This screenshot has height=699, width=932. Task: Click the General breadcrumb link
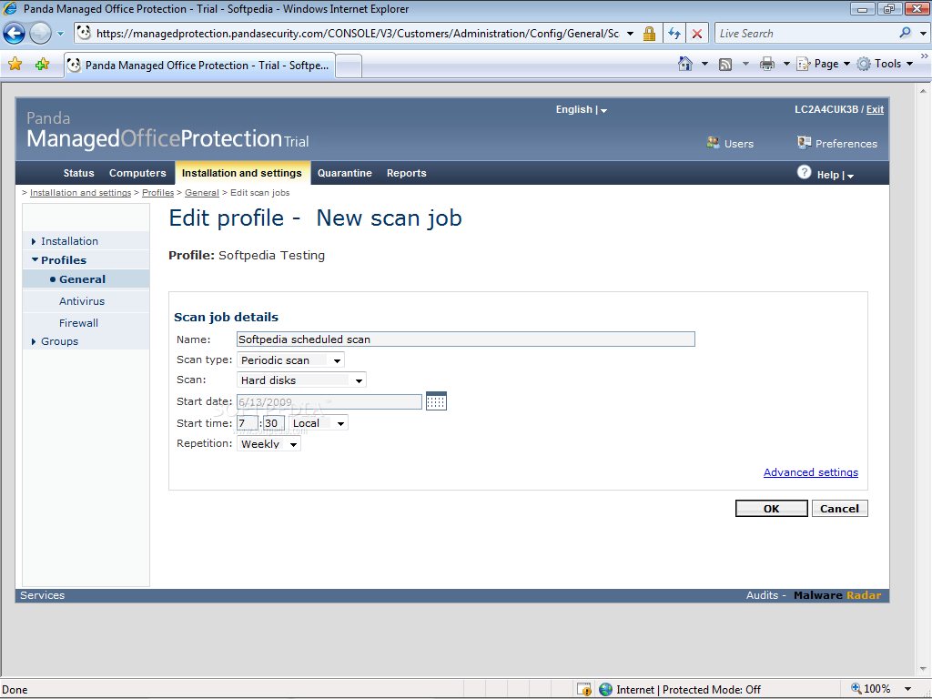click(x=201, y=193)
